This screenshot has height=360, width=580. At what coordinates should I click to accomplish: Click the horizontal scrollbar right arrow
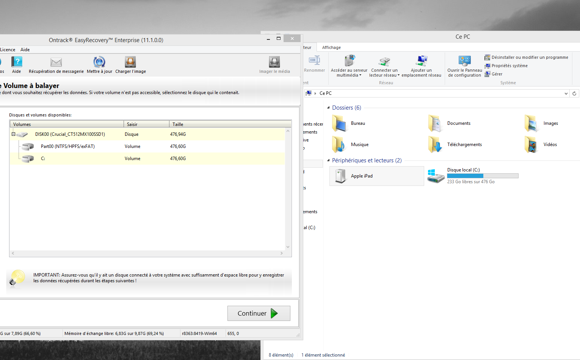(x=282, y=253)
